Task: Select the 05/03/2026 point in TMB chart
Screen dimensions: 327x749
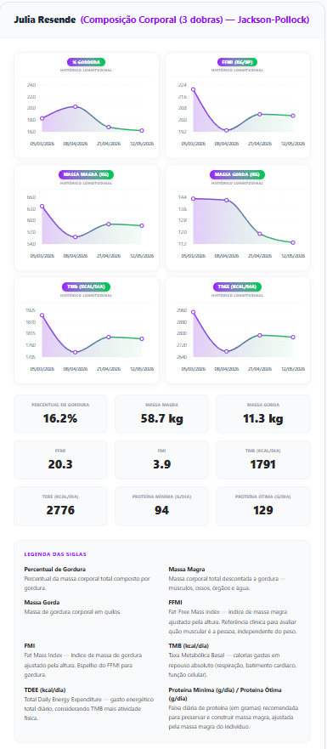Action: tap(42, 315)
